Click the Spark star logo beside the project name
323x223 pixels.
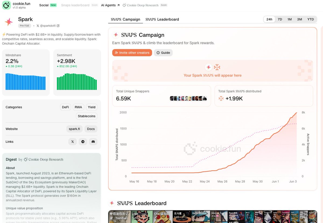9,22
